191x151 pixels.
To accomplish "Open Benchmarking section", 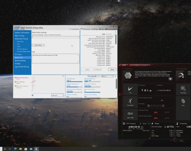I will coord(20,60).
